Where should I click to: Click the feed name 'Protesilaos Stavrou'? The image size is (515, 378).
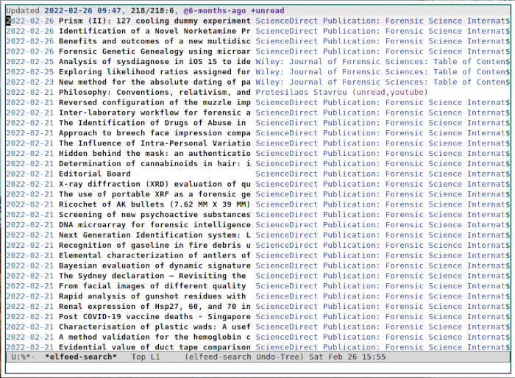(x=301, y=92)
